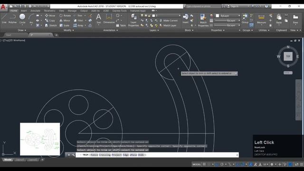Toggle drawing grid display in status bar

pyautogui.click(x=204, y=164)
